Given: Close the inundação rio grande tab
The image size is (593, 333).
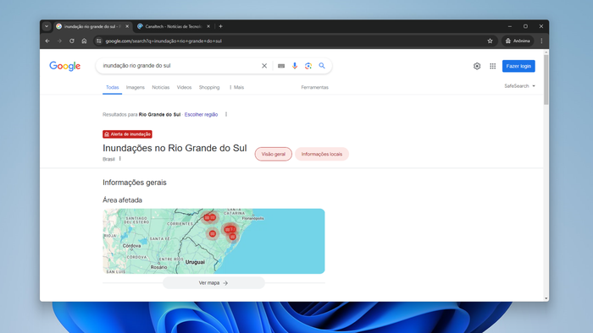Looking at the screenshot, I should coord(127,26).
